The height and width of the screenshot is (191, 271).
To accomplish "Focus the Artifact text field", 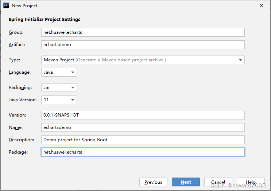I will pyautogui.click(x=143, y=45).
